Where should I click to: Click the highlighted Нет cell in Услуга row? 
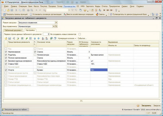pos(99,70)
